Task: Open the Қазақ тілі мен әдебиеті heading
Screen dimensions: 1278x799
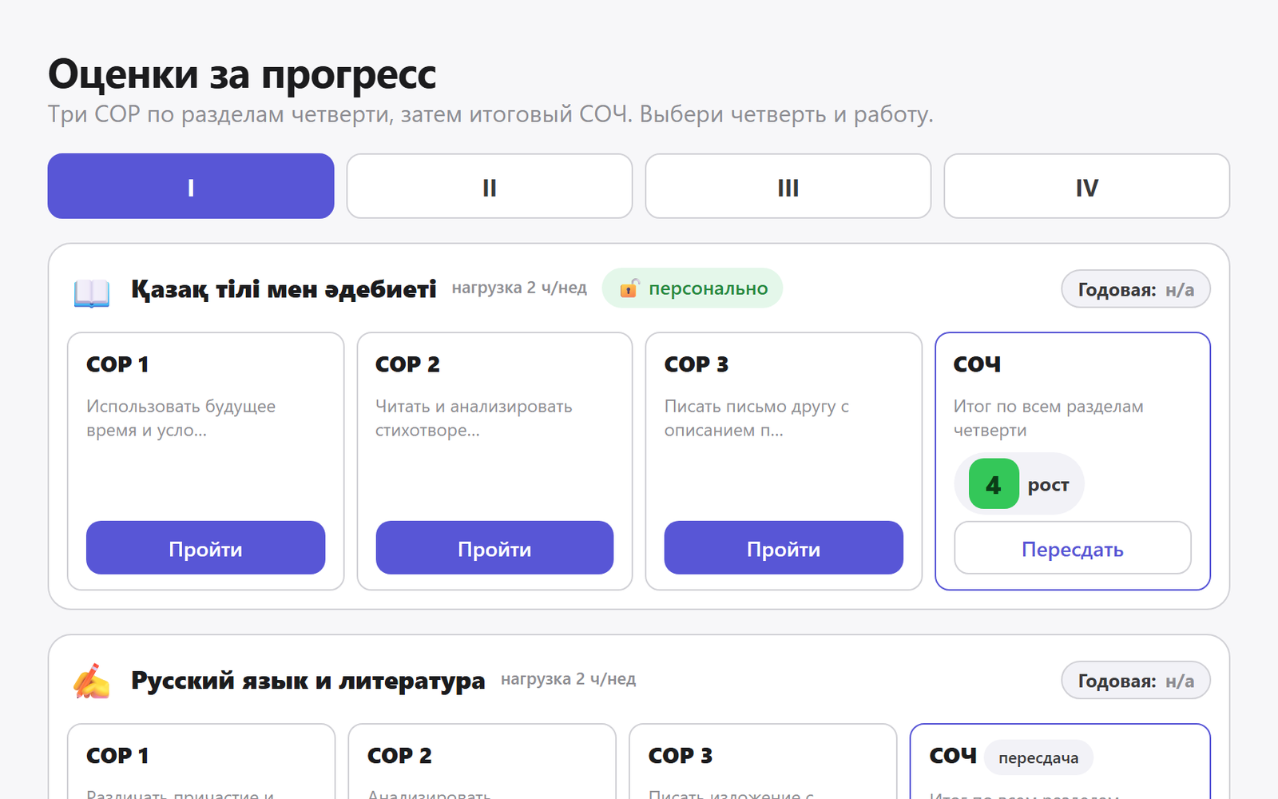Action: (x=284, y=288)
